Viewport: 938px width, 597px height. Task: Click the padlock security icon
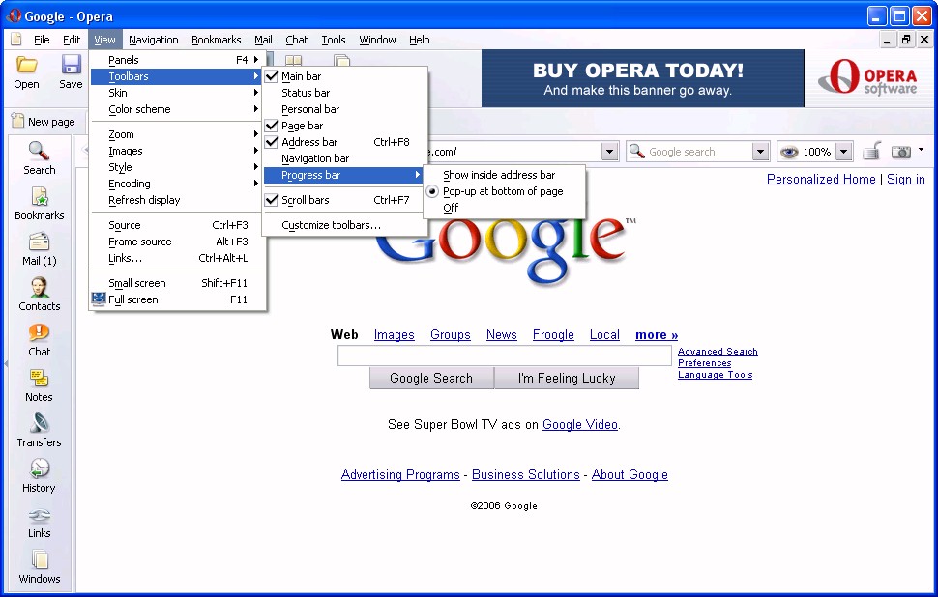coord(872,152)
